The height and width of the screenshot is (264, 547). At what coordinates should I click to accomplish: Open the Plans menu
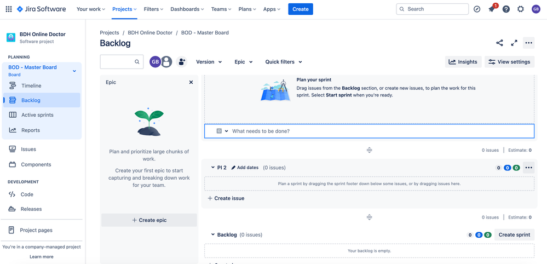click(247, 9)
